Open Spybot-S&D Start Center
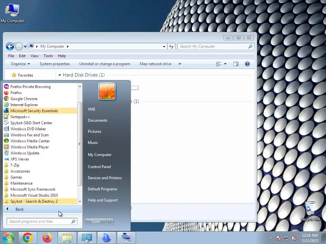Image resolution: width=326 pixels, height=244 pixels. [40, 123]
